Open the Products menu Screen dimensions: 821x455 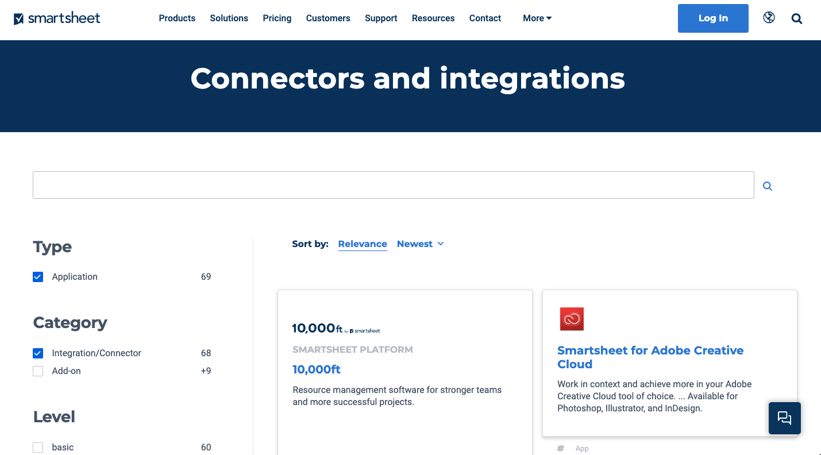coord(177,18)
